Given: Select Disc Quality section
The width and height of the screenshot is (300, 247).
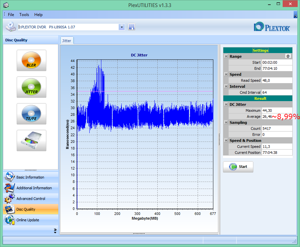Looking at the screenshot, I should tap(31, 209).
